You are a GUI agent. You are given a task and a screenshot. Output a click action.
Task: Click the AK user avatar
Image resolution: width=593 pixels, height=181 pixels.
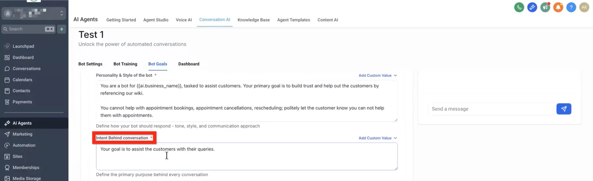[x=584, y=7]
